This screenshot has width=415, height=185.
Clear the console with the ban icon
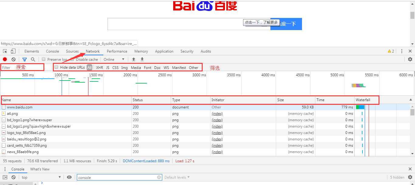(x=13, y=177)
